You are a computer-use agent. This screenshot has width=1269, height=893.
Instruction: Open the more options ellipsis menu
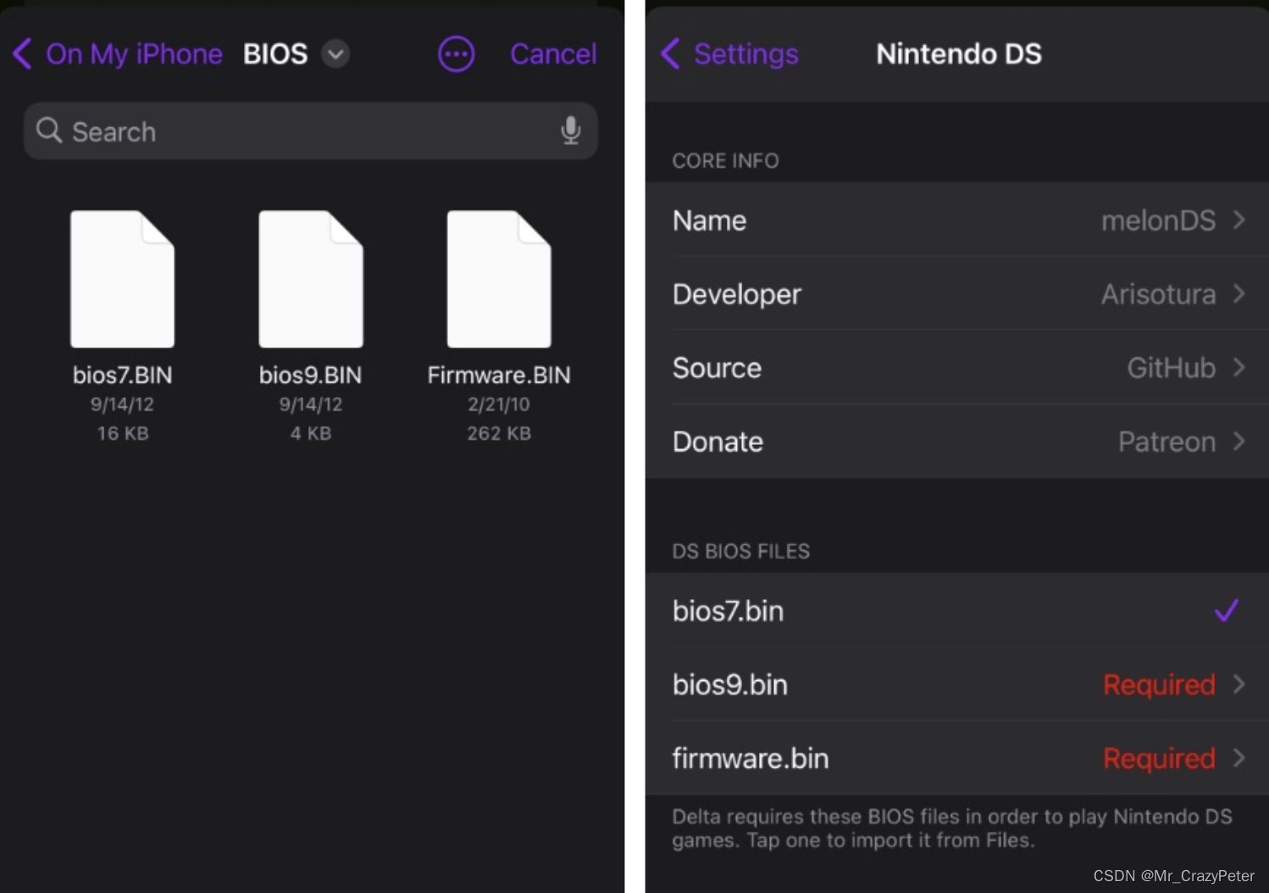[456, 54]
